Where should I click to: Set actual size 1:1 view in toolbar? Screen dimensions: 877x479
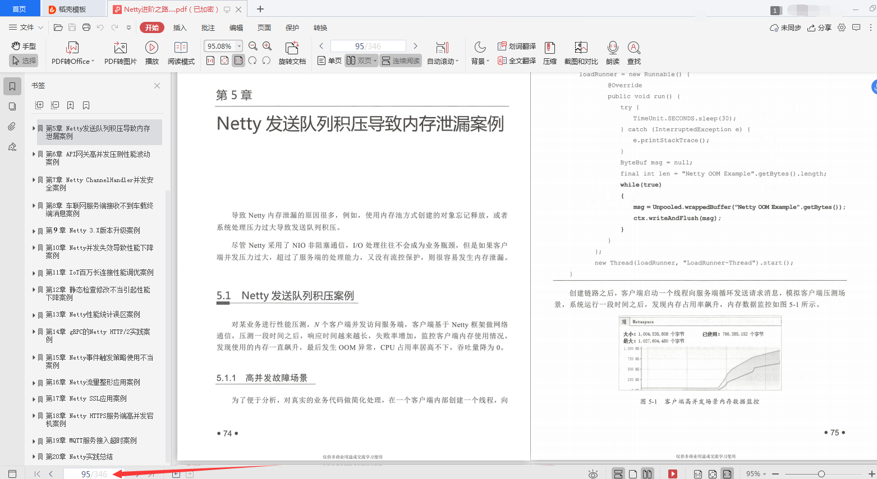(x=210, y=61)
